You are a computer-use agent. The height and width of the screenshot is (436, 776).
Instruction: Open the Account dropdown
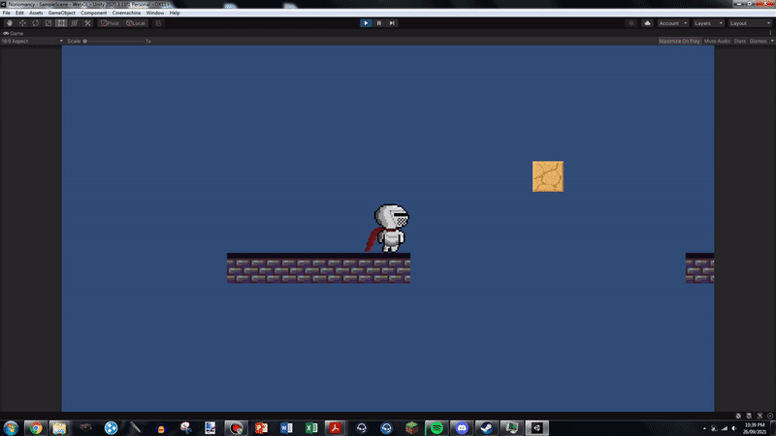pyautogui.click(x=672, y=23)
